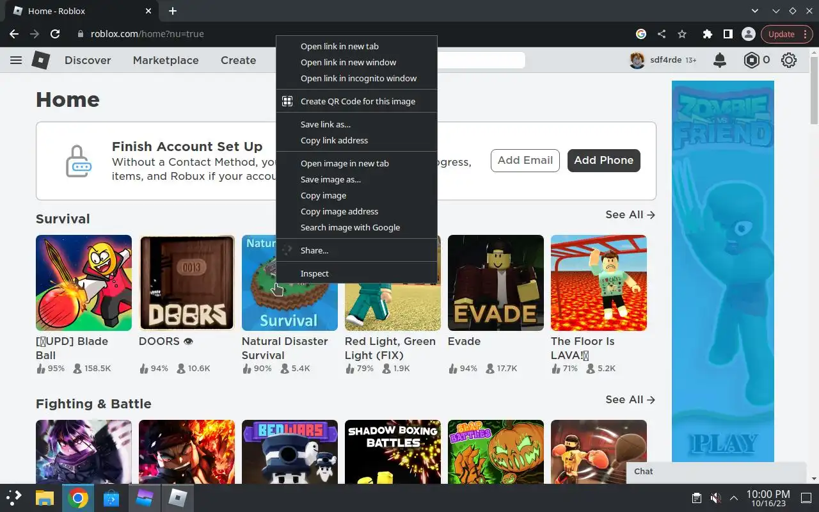Go back with the browser back arrow
Viewport: 819px width, 512px height.
click(x=14, y=34)
